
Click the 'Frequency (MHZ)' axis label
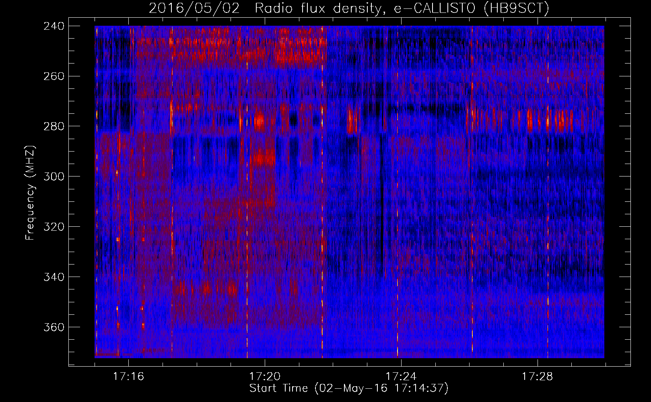[30, 193]
